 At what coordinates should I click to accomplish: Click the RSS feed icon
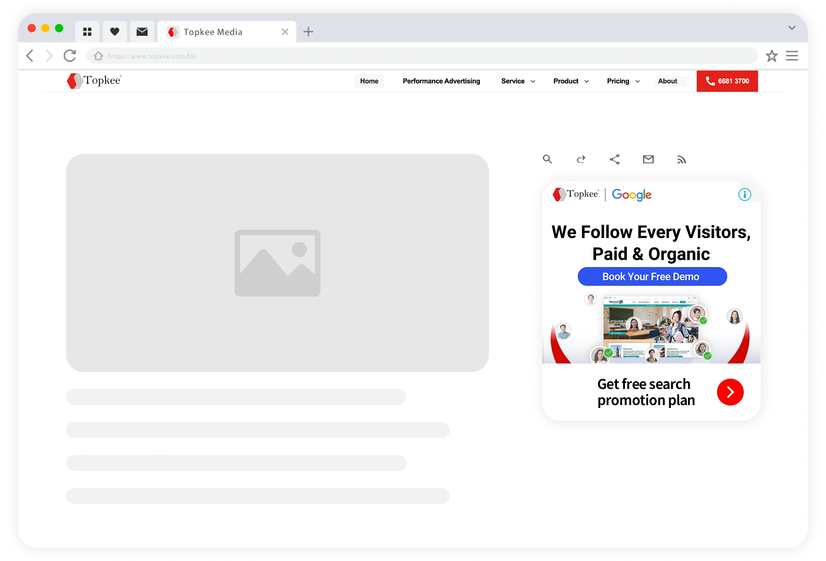click(x=681, y=160)
